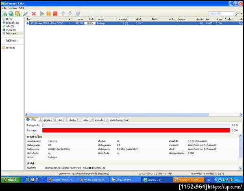Switch to the General info tab
The width and height of the screenshot is (244, 191).
[31, 120]
